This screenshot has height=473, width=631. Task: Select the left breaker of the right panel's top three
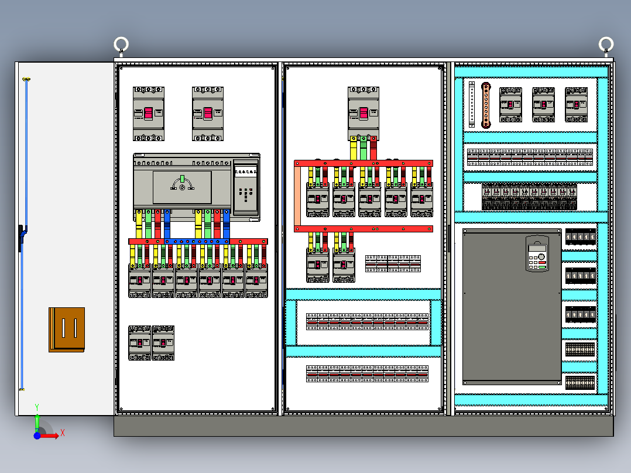click(x=510, y=105)
